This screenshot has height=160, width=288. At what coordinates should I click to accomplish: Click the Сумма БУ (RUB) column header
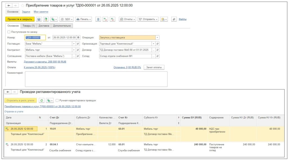tap(194, 117)
